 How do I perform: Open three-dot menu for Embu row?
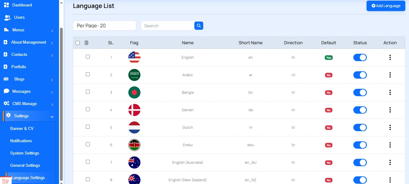click(x=390, y=145)
